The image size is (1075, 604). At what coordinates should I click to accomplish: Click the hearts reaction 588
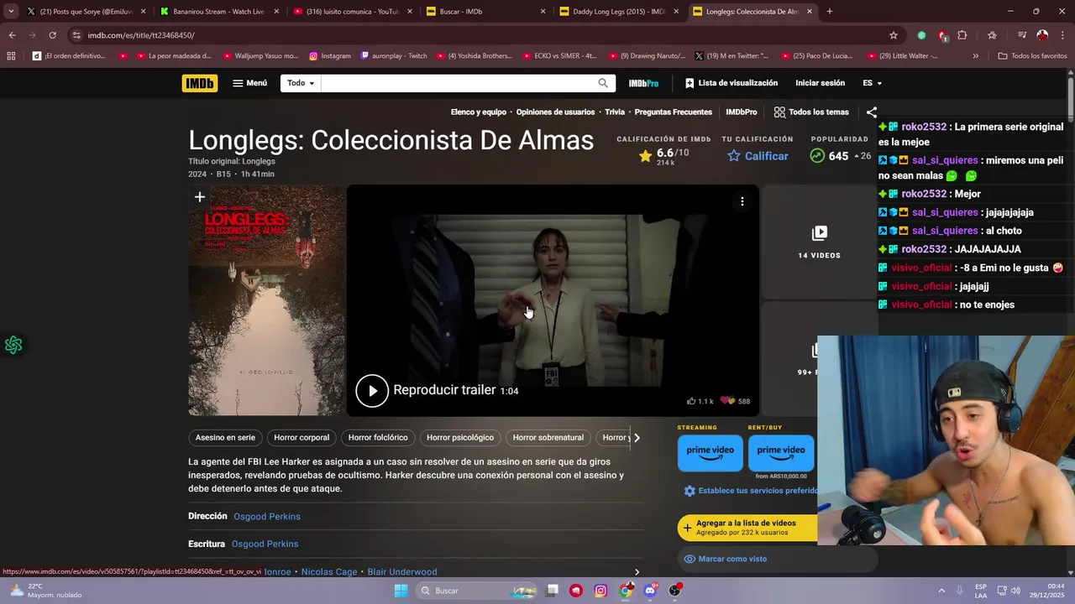tap(735, 401)
